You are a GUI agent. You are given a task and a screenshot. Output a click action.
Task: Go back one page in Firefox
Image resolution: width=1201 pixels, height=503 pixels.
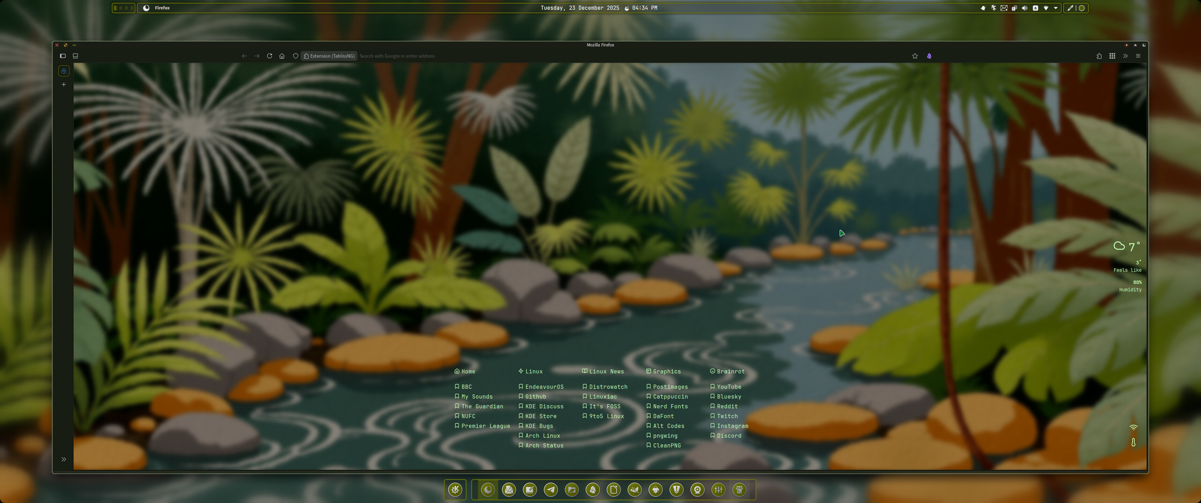244,56
